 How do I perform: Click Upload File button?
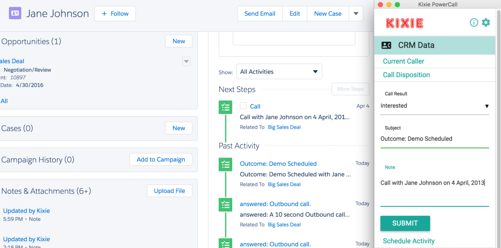tap(169, 191)
